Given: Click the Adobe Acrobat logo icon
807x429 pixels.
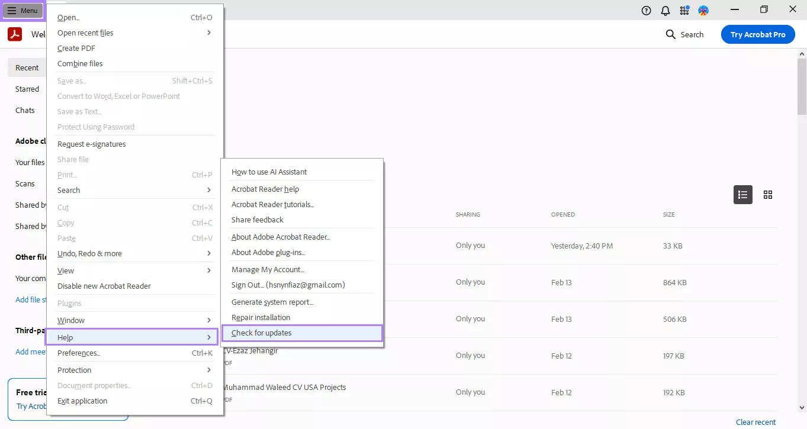Looking at the screenshot, I should 14,34.
